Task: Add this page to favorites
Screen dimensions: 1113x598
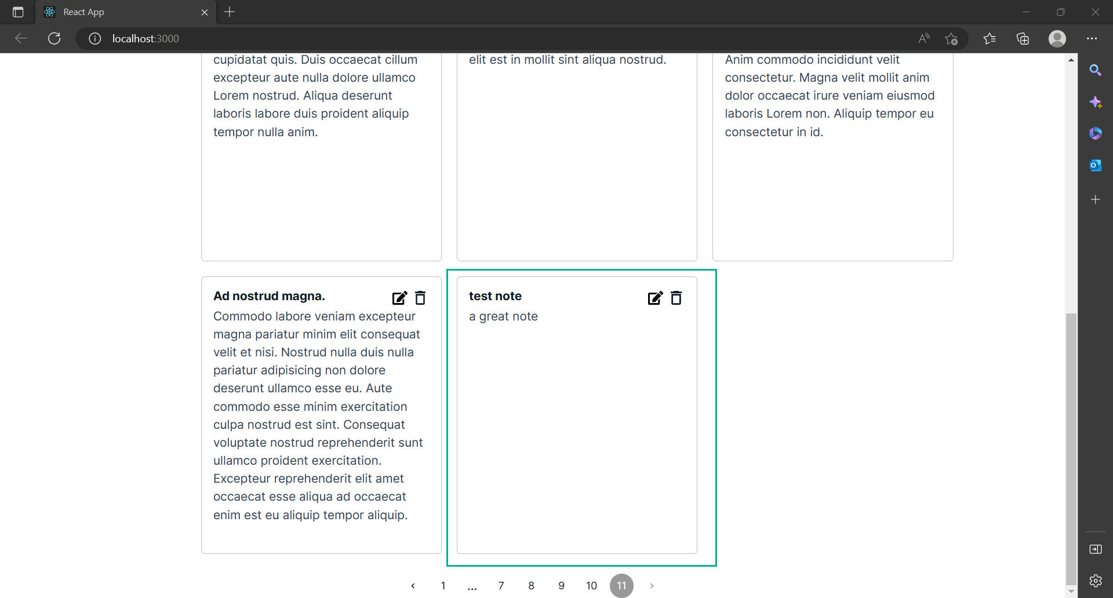Action: click(x=951, y=39)
